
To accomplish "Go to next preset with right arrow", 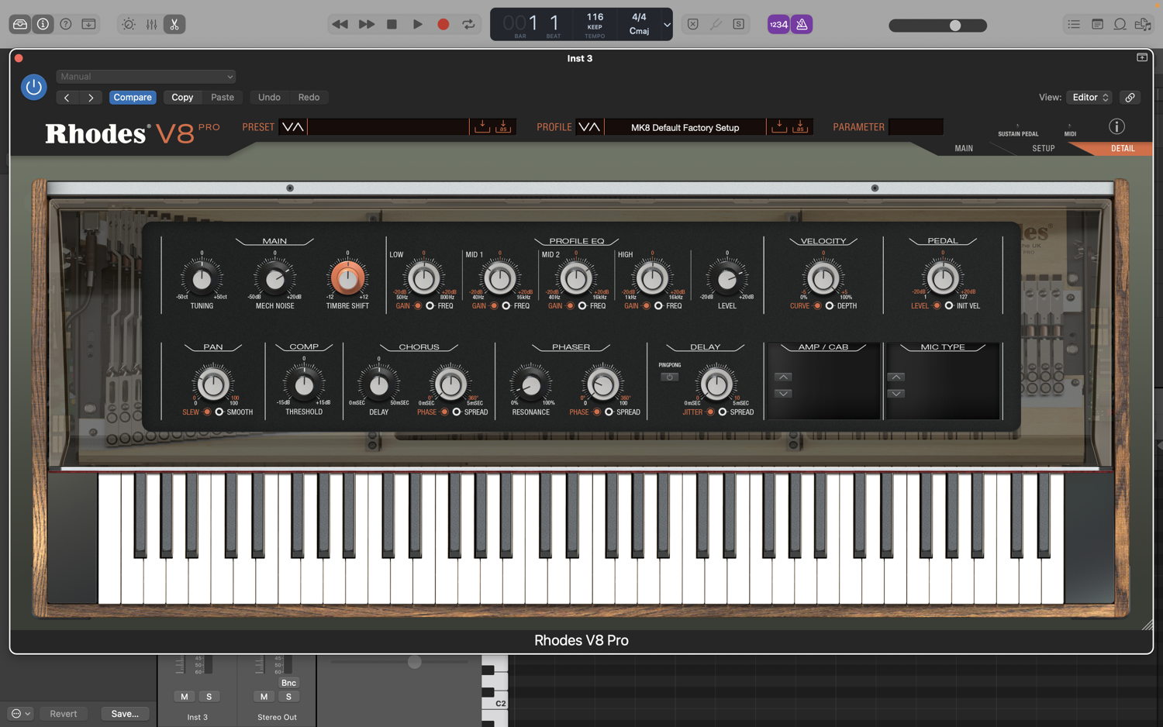I will (91, 98).
